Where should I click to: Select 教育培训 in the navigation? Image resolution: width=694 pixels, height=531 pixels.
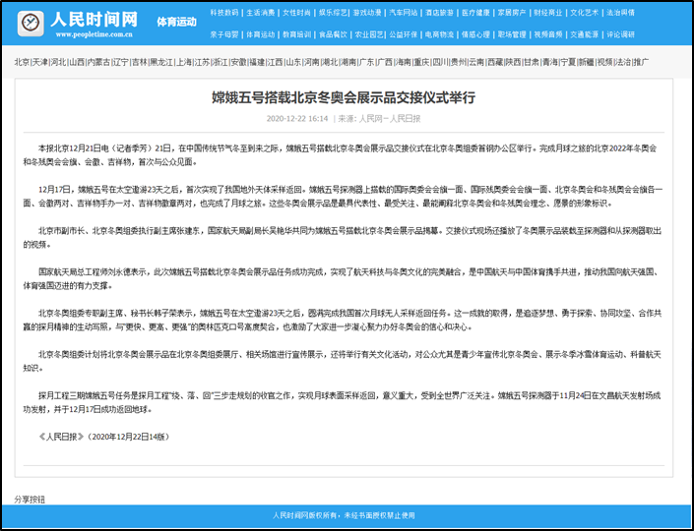[x=296, y=34]
